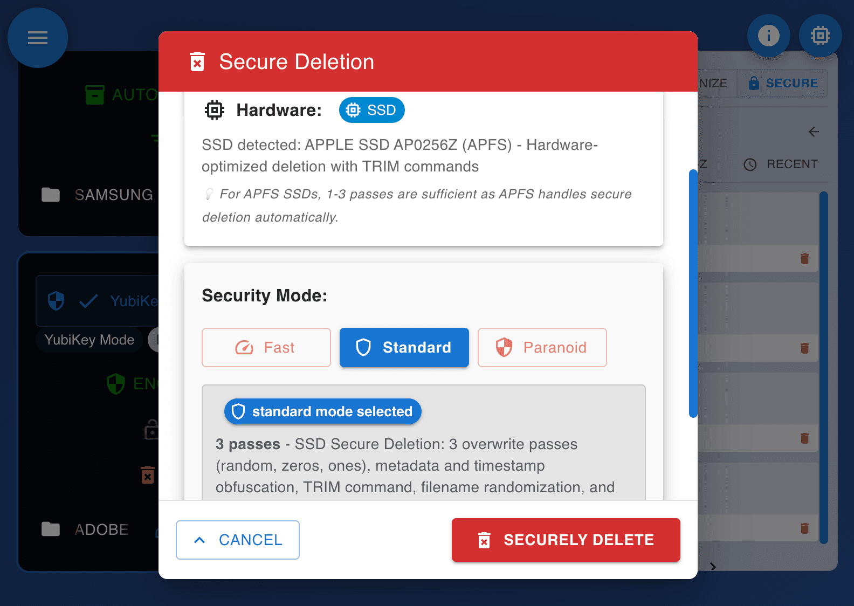Click the dialog's blue scrollbar
Viewport: 854px width, 606px height.
tap(693, 293)
